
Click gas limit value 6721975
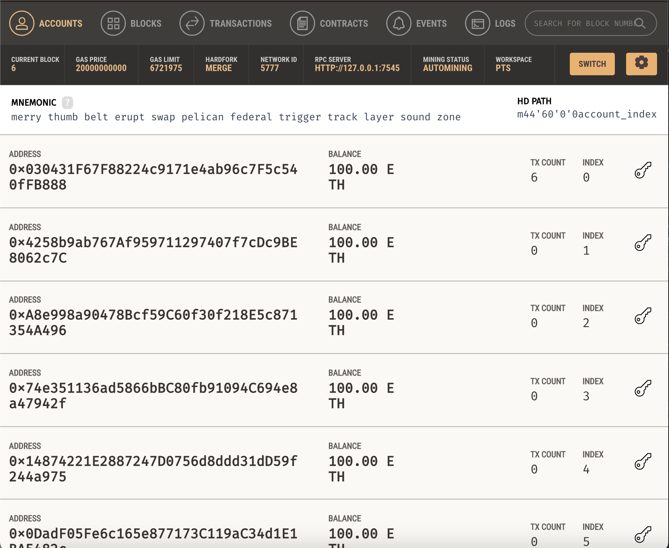pos(166,68)
